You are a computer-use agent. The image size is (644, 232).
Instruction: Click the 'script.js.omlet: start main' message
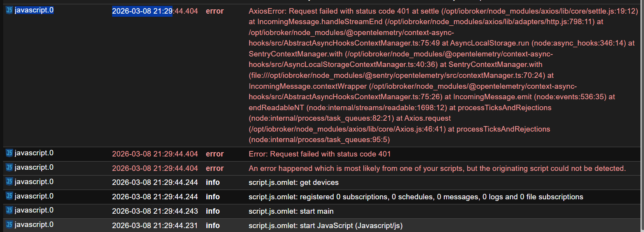click(291, 211)
